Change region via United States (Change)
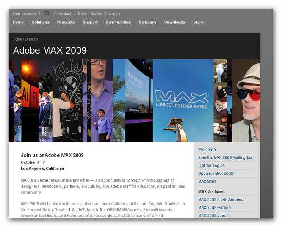The width and height of the screenshot is (282, 227). point(99,14)
